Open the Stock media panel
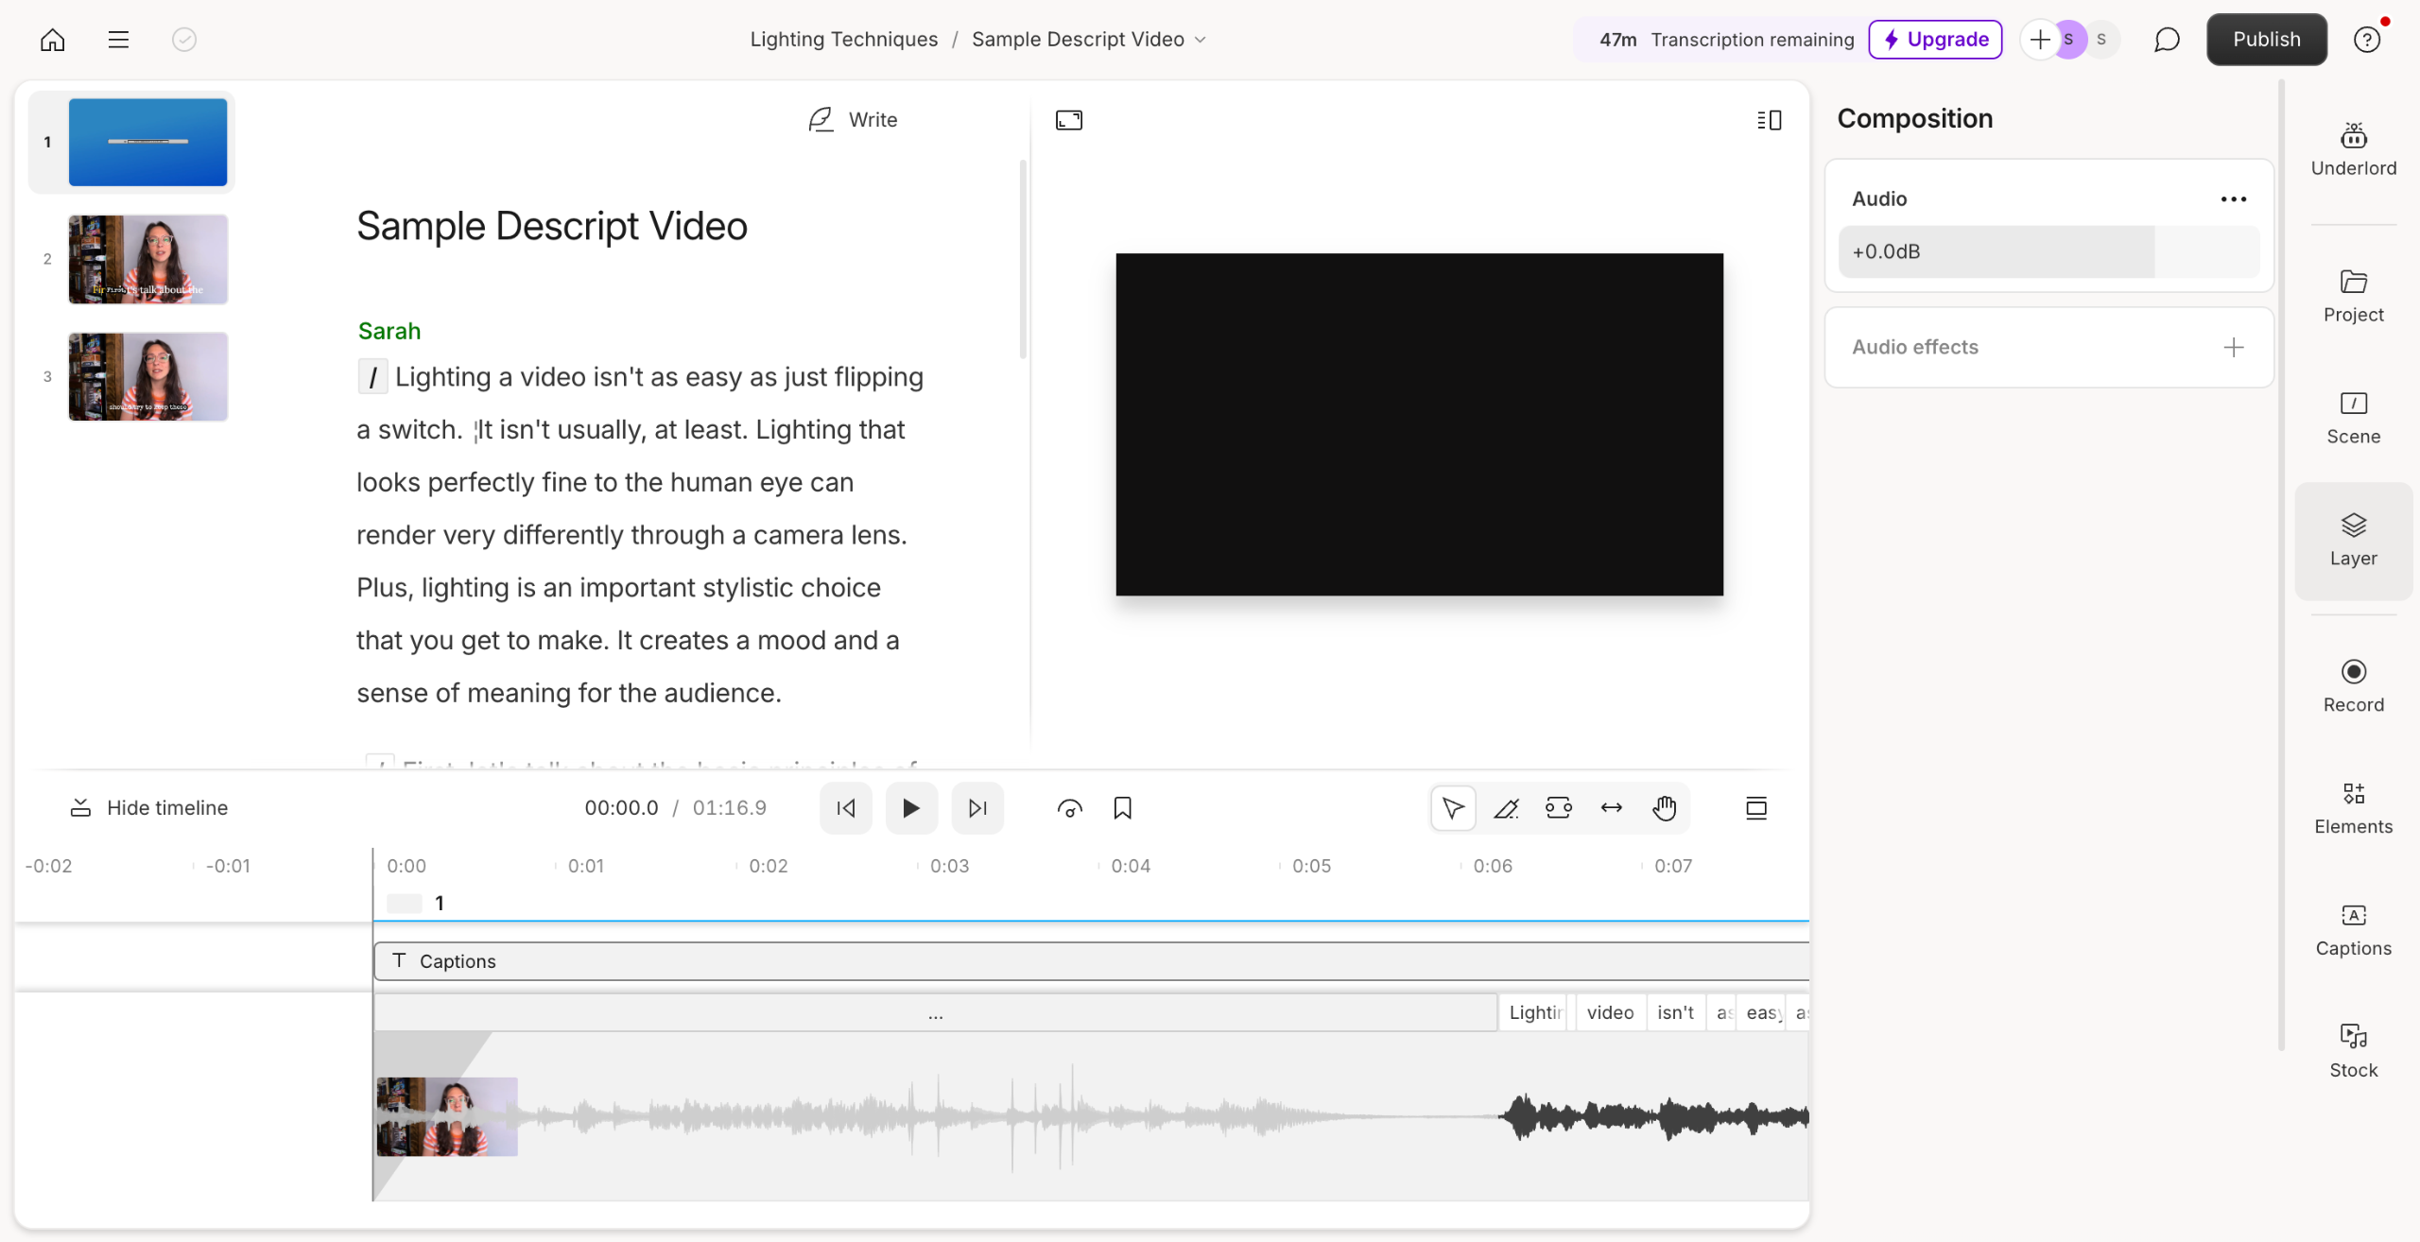 (x=2353, y=1050)
